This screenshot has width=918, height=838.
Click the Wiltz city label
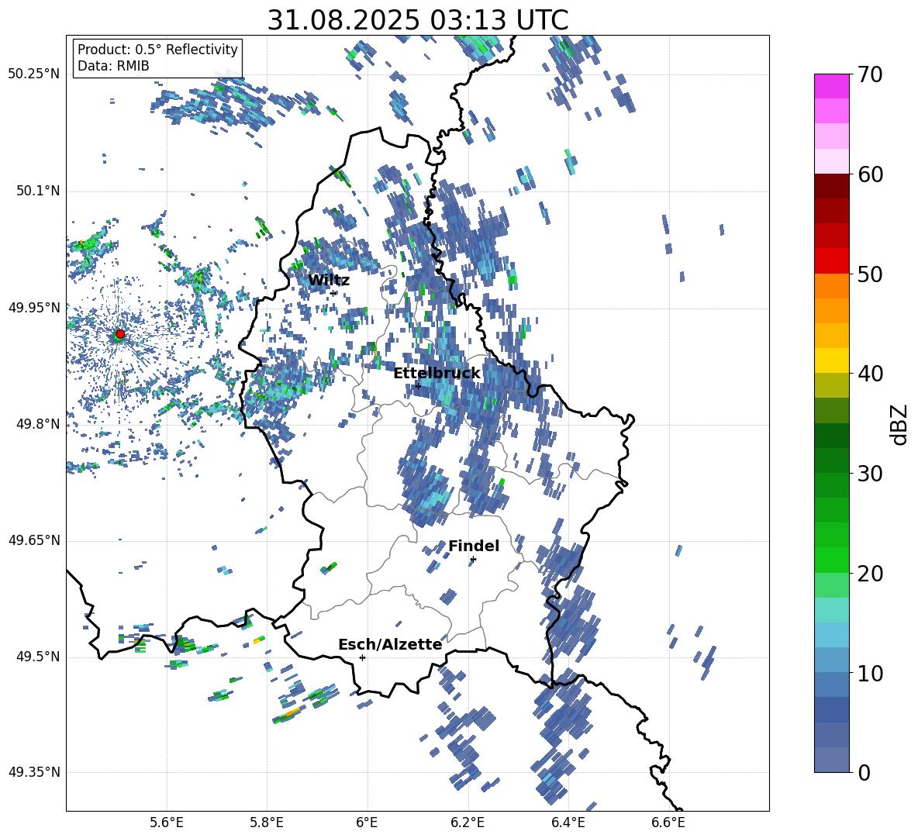point(329,281)
